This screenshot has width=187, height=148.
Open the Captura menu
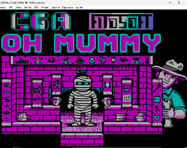coord(55,7)
